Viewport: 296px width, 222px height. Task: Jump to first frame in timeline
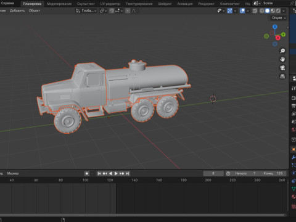(99, 173)
